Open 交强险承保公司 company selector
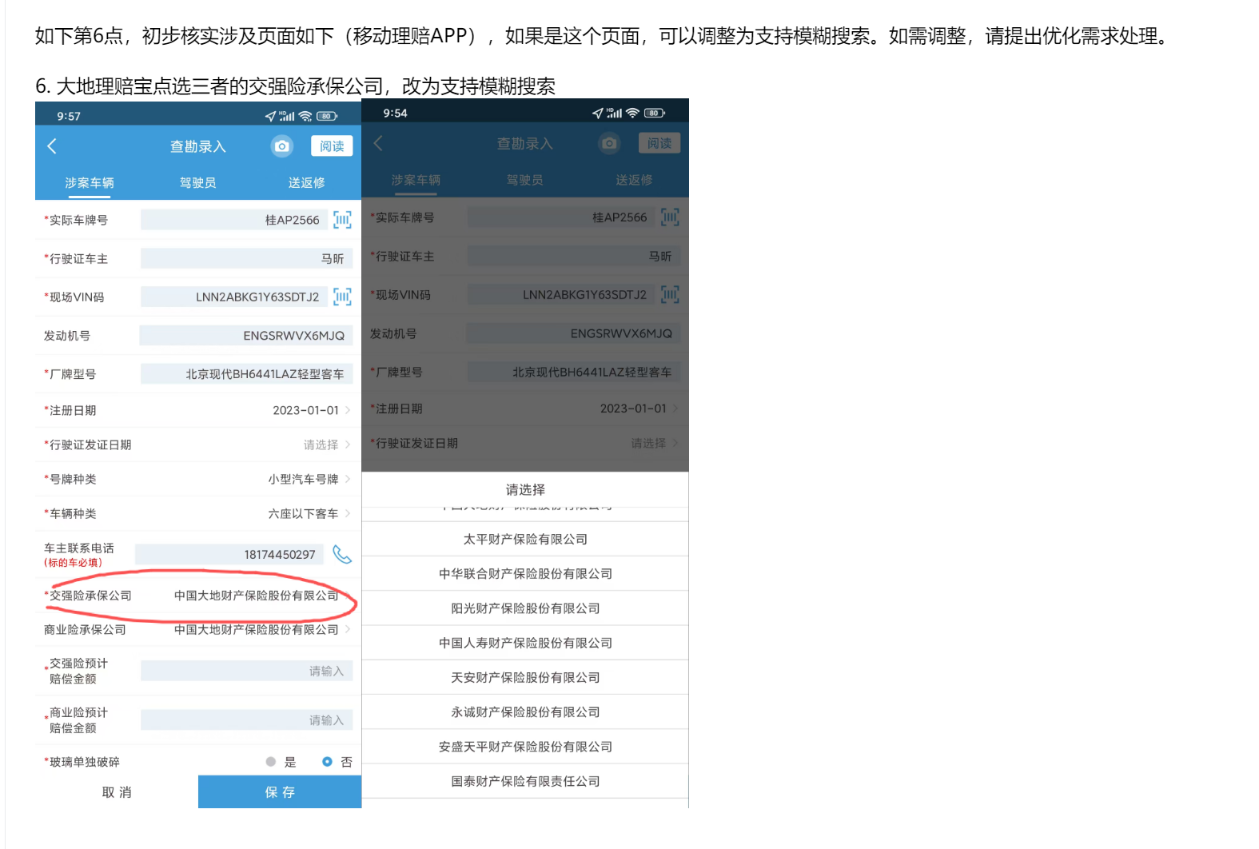The image size is (1259, 849). point(257,596)
